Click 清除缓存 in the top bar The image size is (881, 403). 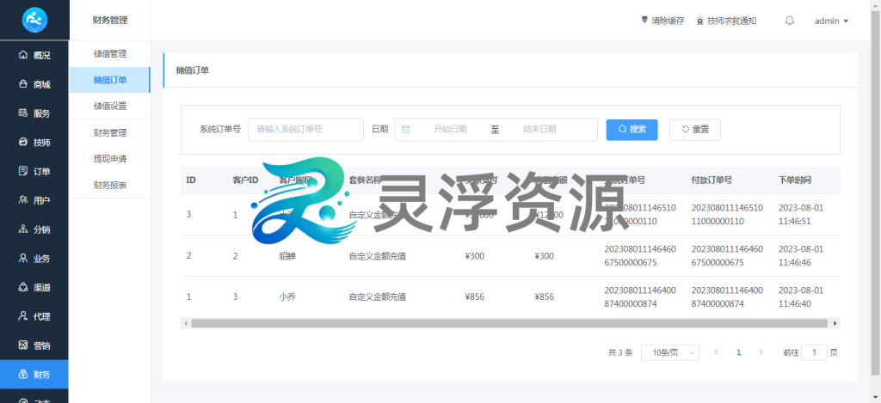click(x=663, y=21)
